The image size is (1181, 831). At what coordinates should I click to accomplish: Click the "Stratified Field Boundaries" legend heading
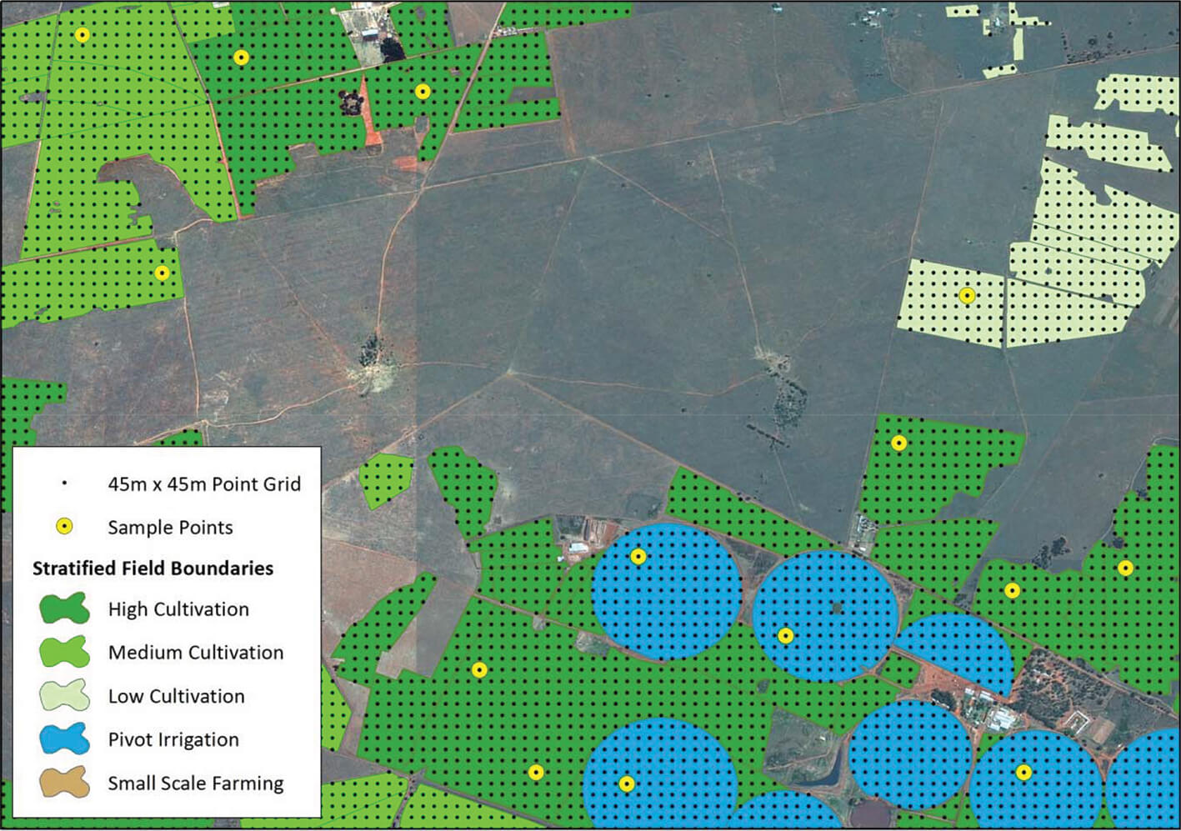pos(153,568)
